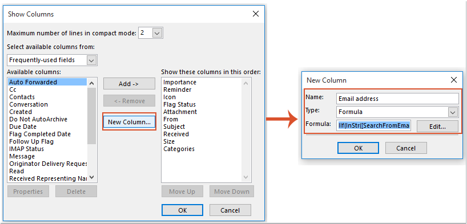This screenshot has height=224, width=467.
Task: Select Attachment in shown columns list
Action: 202,112
